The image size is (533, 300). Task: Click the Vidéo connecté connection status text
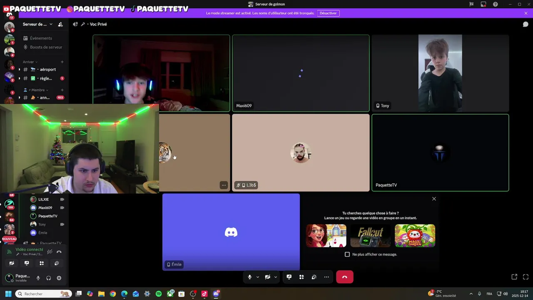tap(29, 249)
